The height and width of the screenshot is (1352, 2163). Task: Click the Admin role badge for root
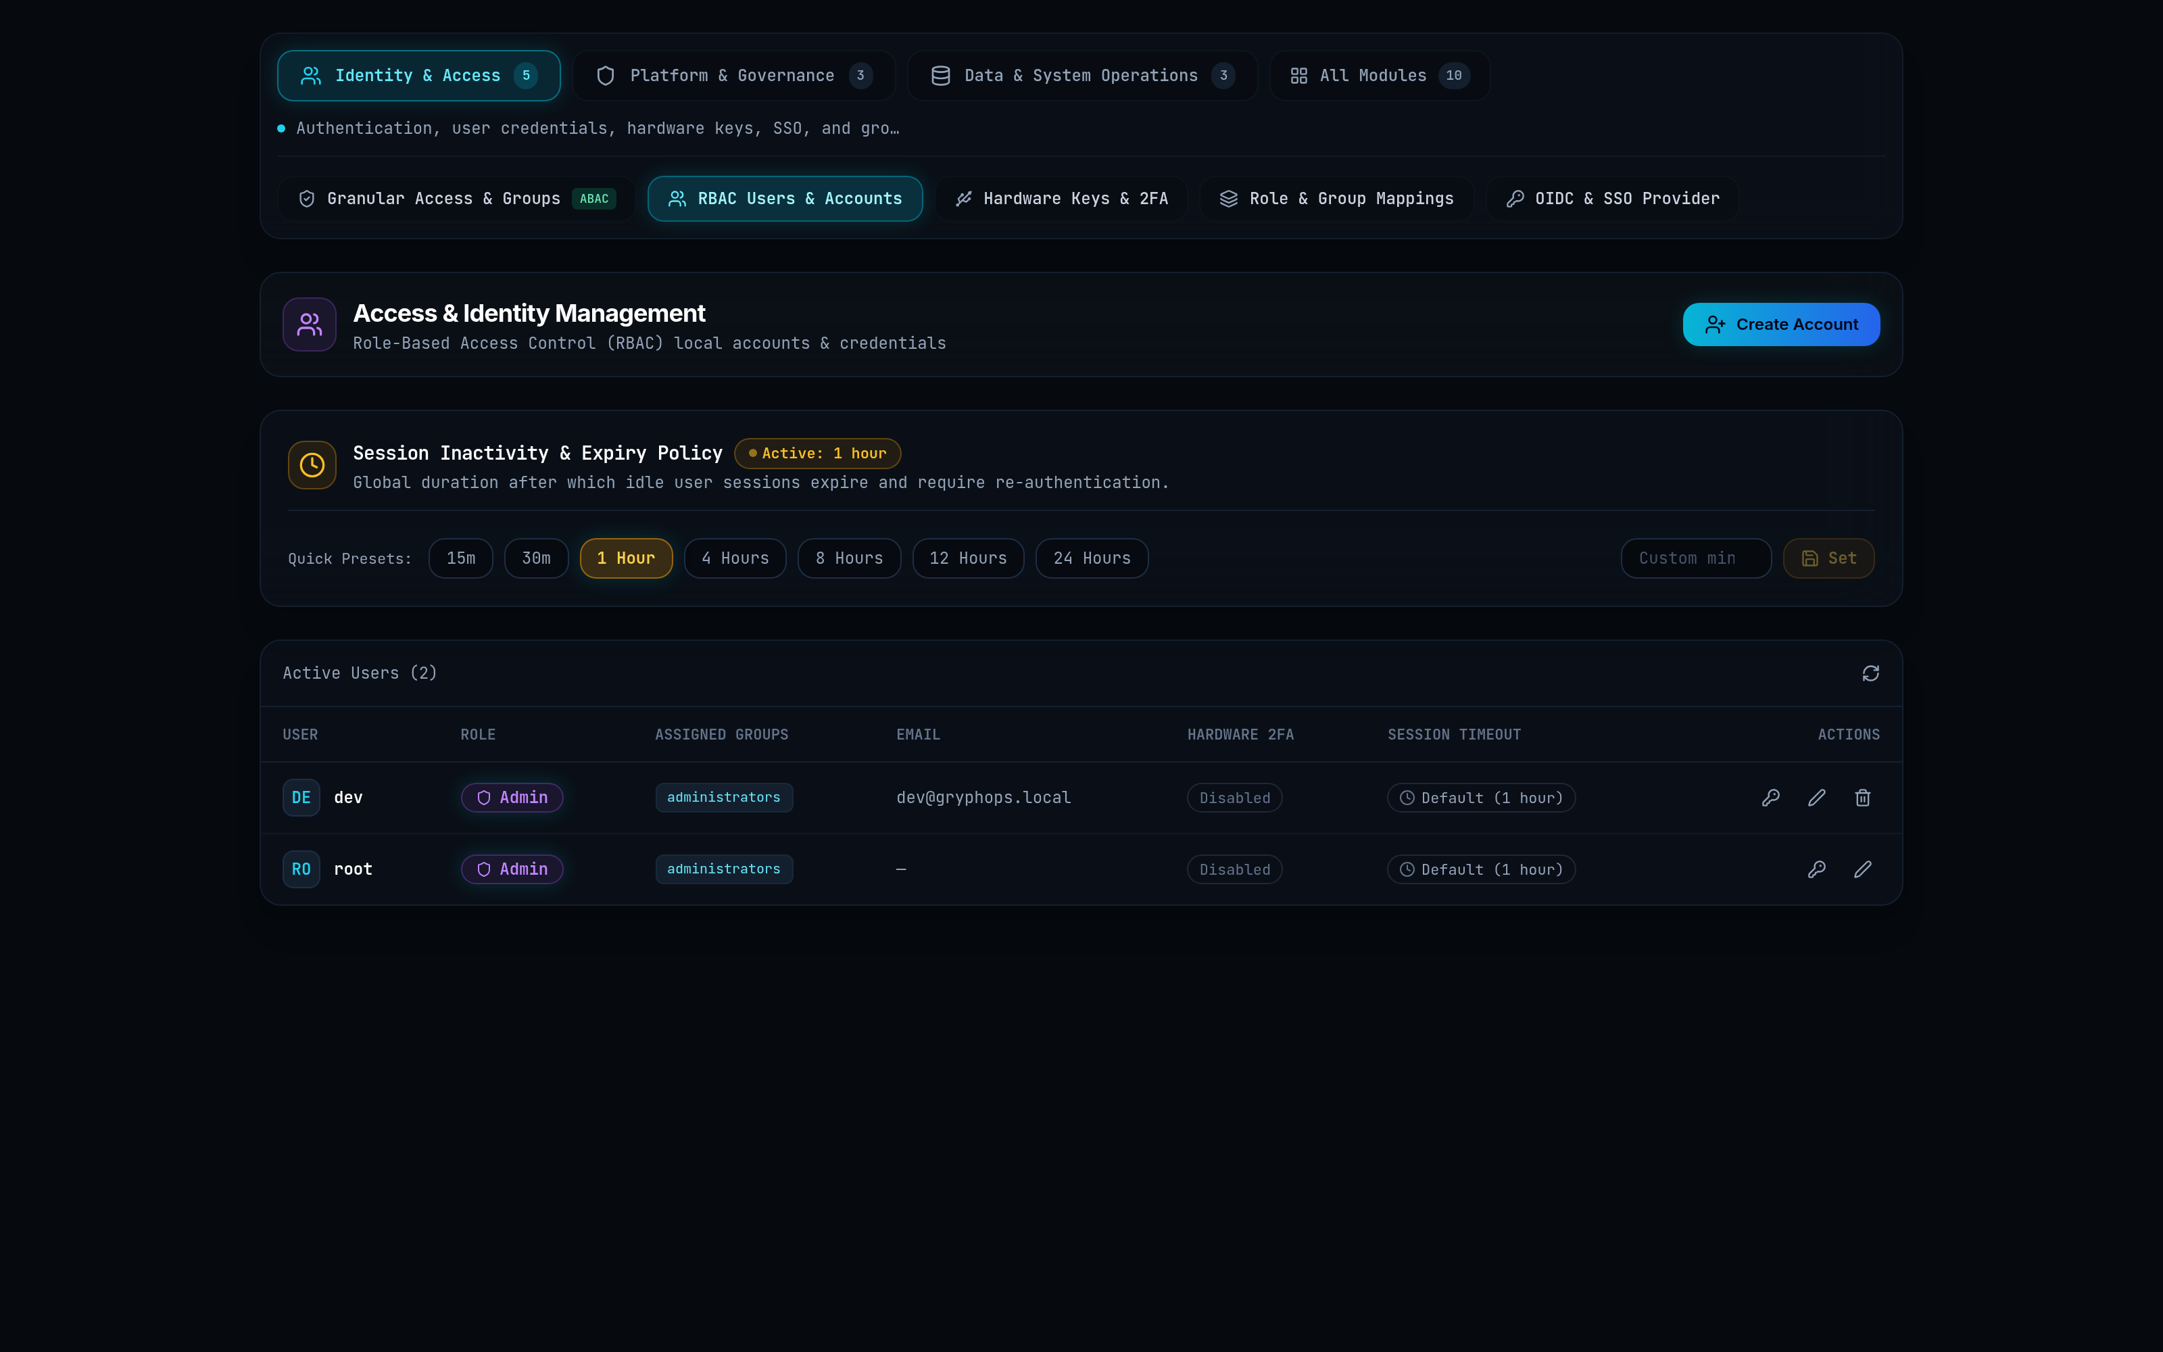512,869
